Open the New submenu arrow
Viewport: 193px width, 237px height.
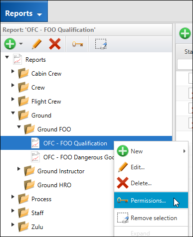pyautogui.click(x=184, y=151)
